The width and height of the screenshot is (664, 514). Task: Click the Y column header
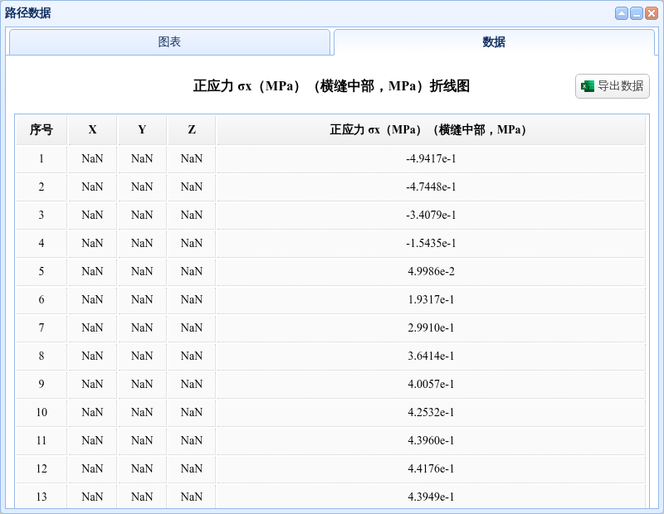[x=142, y=129]
